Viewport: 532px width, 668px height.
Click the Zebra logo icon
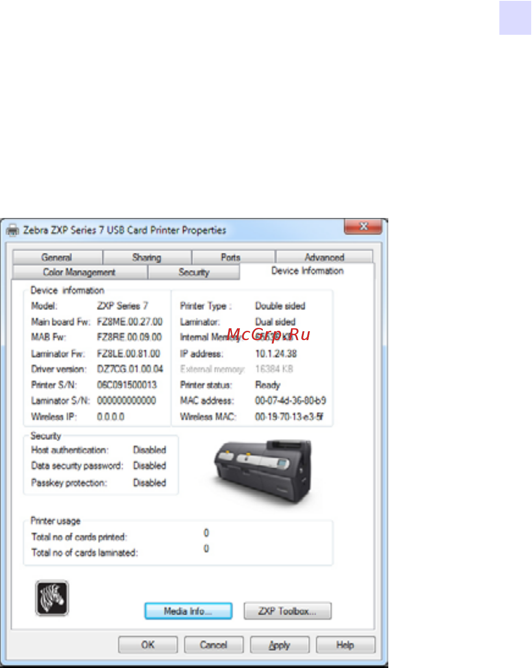point(52,598)
